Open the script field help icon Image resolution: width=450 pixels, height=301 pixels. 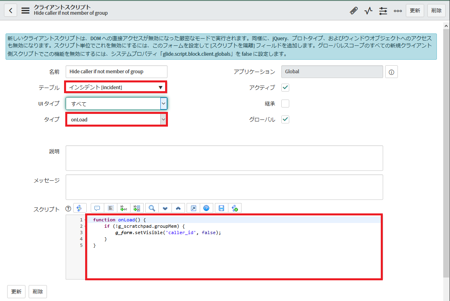(68, 209)
